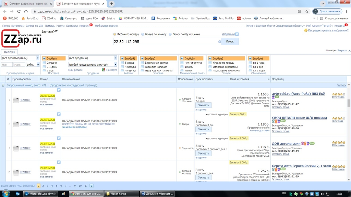Open Outlook from the taskbar

pyautogui.click(x=18, y=194)
